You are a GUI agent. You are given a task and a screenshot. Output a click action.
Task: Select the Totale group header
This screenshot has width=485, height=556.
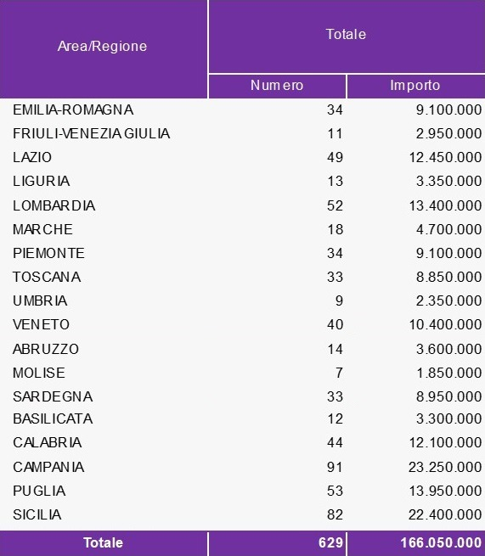(x=346, y=35)
